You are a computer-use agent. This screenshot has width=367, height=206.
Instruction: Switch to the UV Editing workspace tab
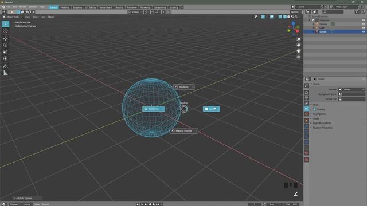coord(91,7)
